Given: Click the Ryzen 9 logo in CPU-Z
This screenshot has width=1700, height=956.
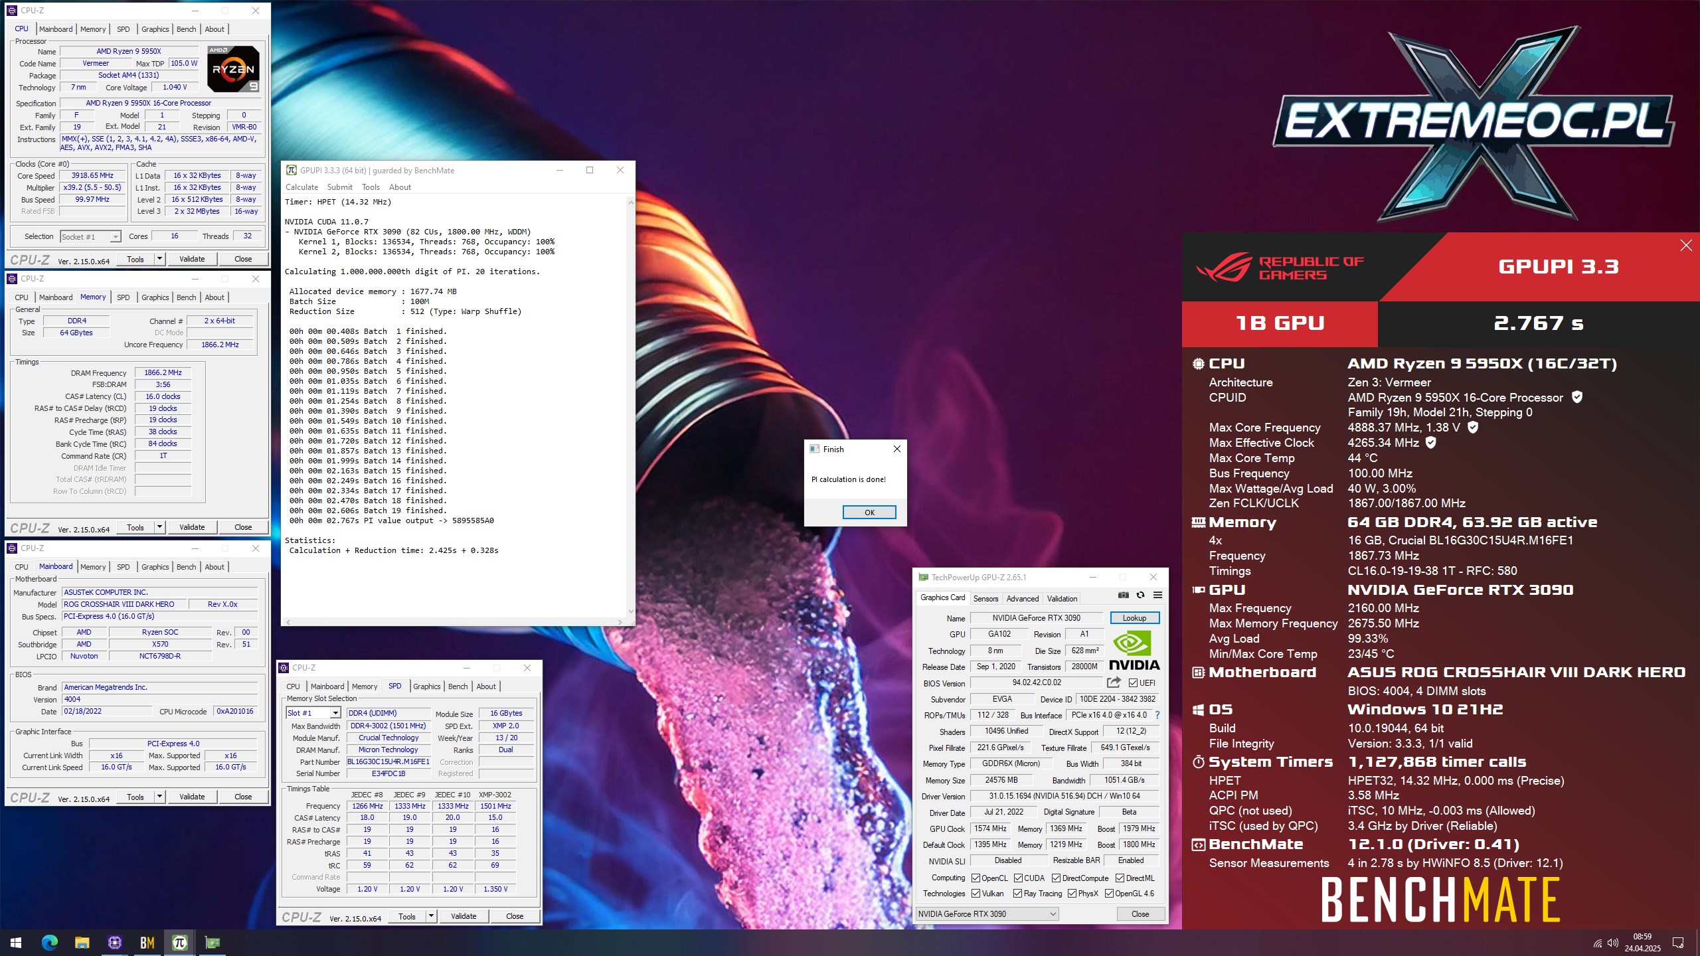Looking at the screenshot, I should 233,69.
